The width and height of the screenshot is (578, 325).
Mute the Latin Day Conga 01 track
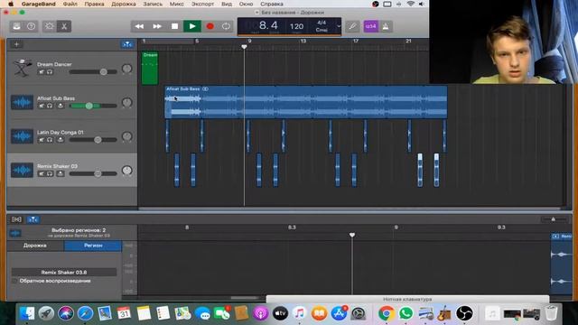point(42,140)
